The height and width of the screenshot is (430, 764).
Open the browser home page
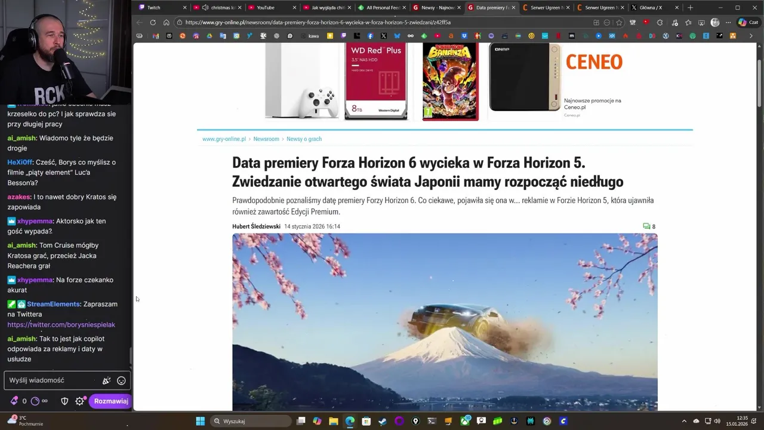pos(166,22)
